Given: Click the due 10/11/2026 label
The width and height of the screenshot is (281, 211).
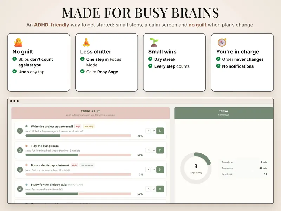Looking at the screenshot, I should (x=76, y=185).
